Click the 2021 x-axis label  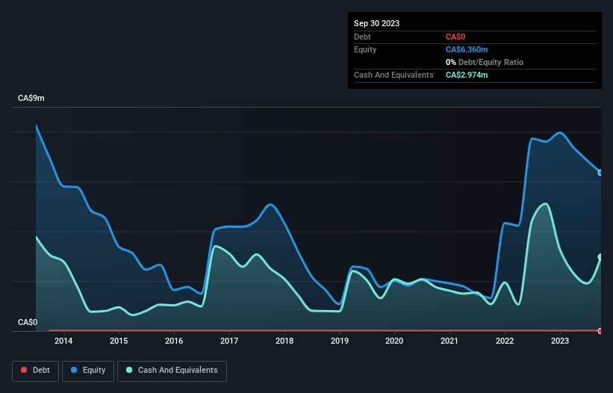pyautogui.click(x=449, y=341)
